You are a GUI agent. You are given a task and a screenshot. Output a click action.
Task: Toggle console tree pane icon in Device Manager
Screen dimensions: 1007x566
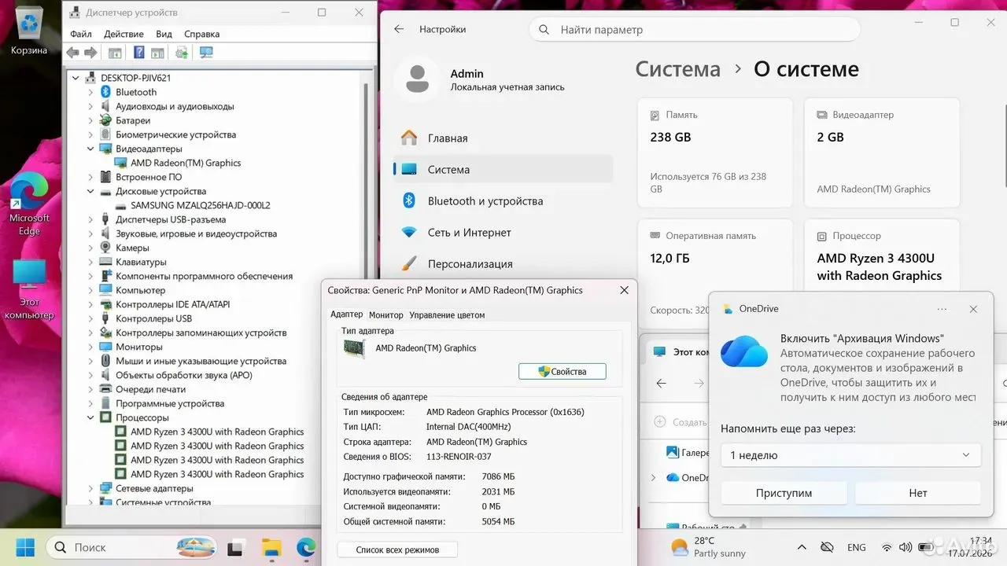click(x=115, y=53)
